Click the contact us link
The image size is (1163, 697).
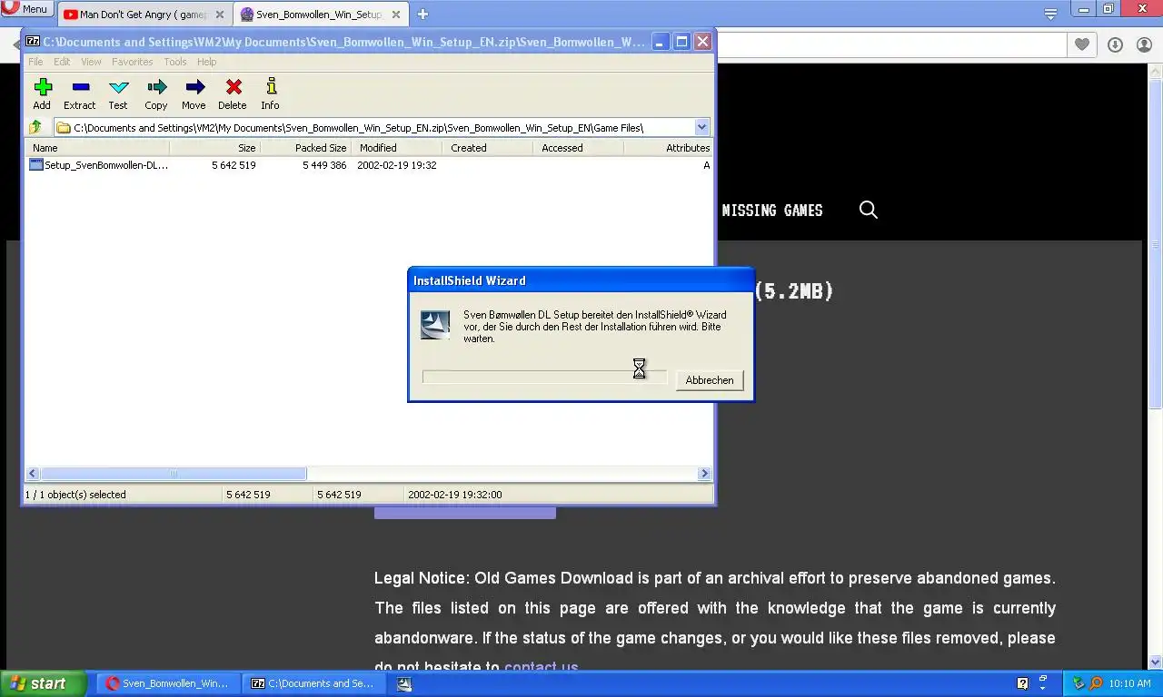coord(542,668)
